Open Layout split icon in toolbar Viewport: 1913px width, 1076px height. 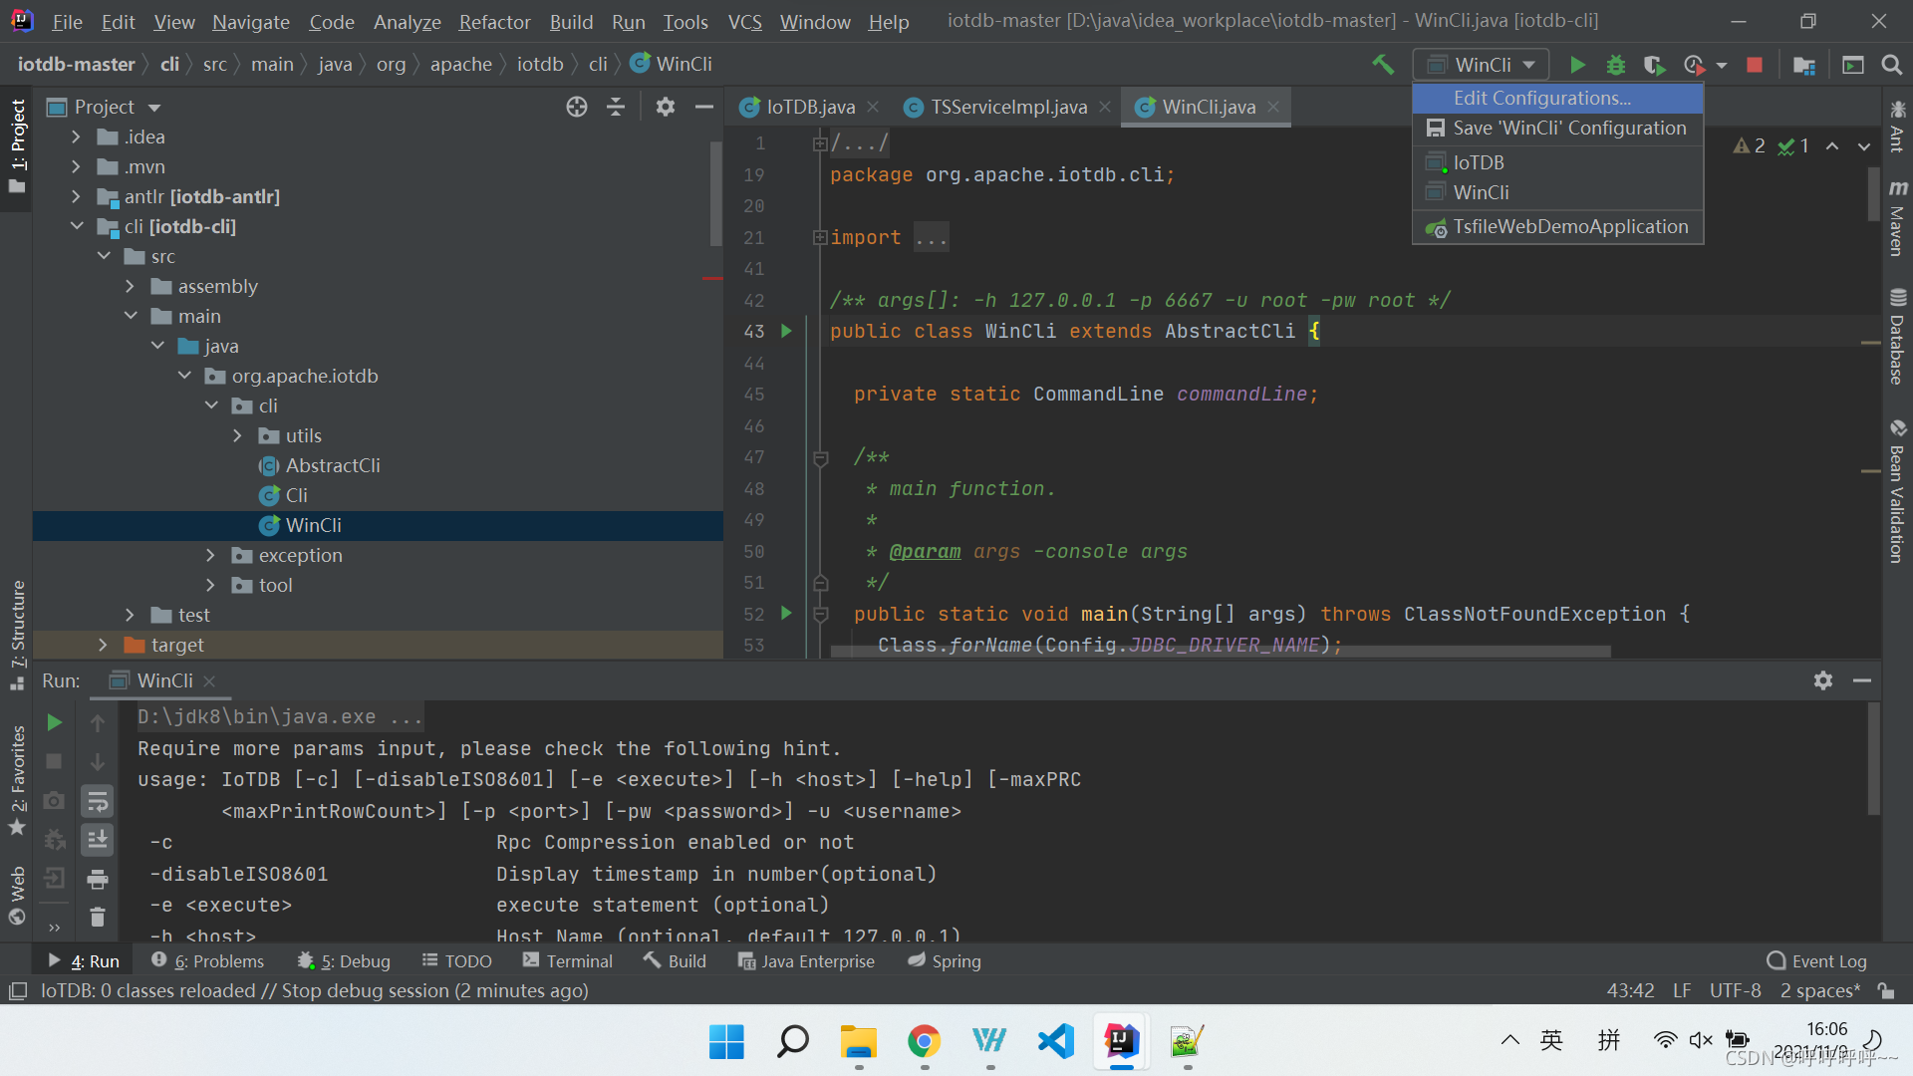coord(1853,65)
